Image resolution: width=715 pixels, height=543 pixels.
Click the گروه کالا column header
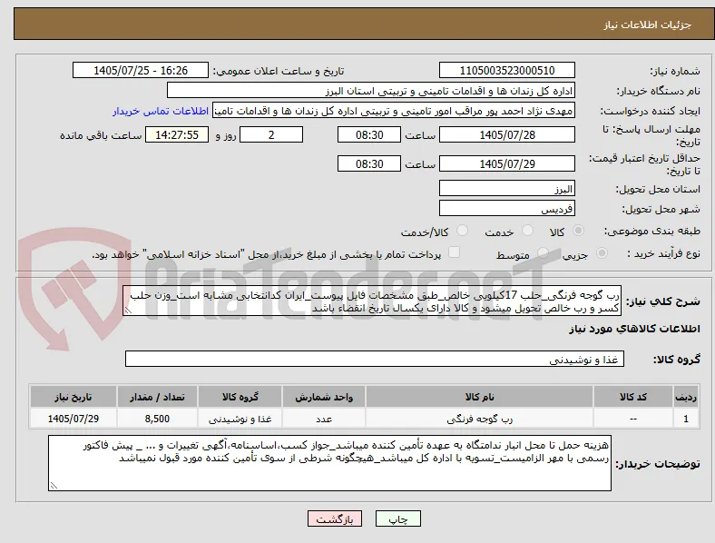point(240,397)
